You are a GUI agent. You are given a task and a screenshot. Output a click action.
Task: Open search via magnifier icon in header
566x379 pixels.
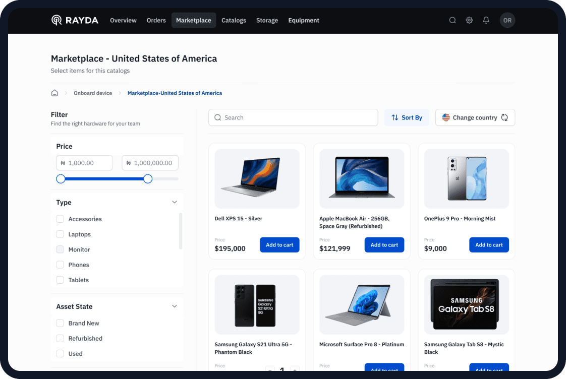click(x=452, y=20)
